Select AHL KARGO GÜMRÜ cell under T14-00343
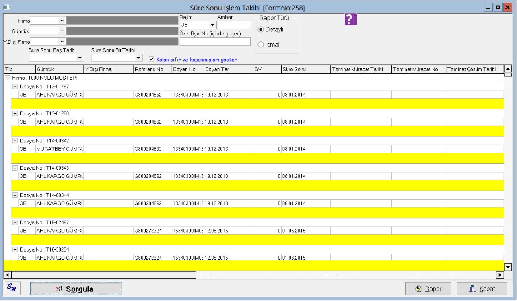Viewport: 517px width, 301px height. (59, 175)
